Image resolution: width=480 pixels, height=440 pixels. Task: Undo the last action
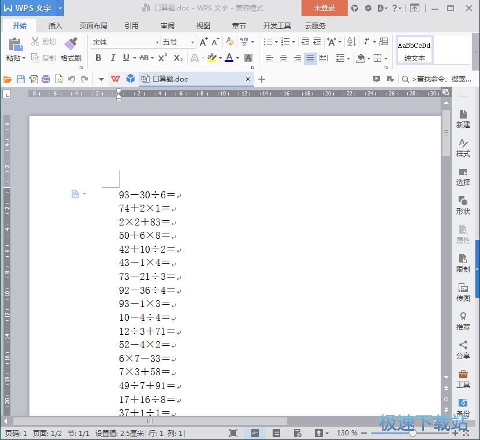point(72,79)
